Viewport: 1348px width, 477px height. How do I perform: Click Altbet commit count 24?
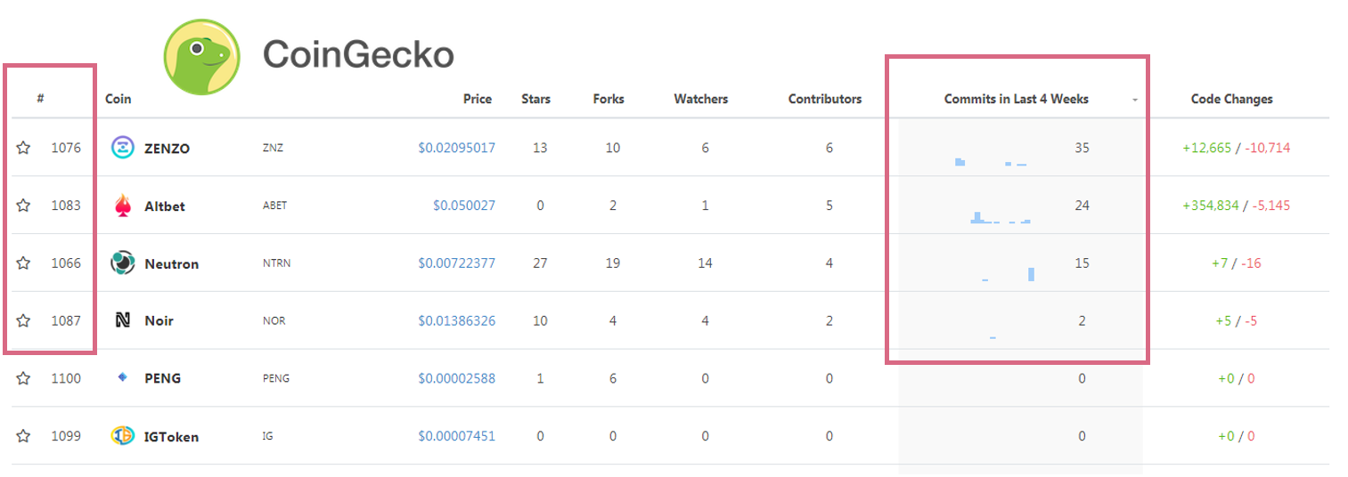pos(1082,206)
